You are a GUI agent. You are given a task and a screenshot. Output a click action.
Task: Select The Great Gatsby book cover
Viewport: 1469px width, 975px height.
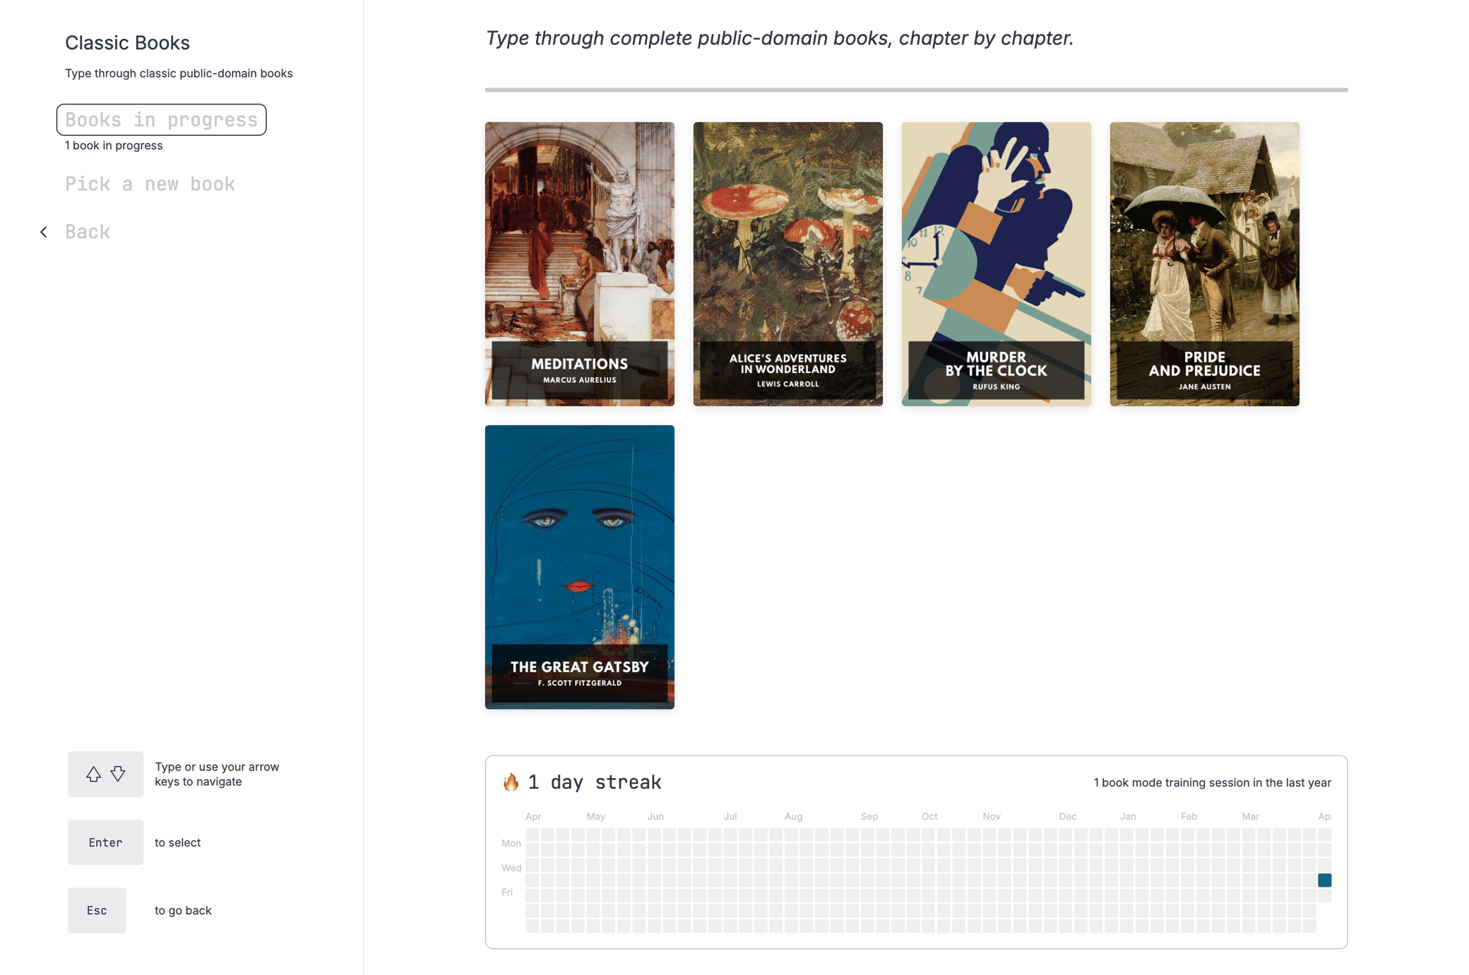point(579,567)
